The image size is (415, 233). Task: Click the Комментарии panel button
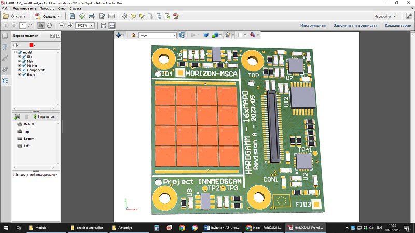[398, 25]
